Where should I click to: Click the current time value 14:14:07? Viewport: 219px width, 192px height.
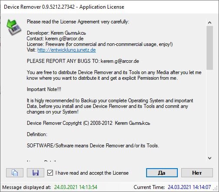point(189,187)
